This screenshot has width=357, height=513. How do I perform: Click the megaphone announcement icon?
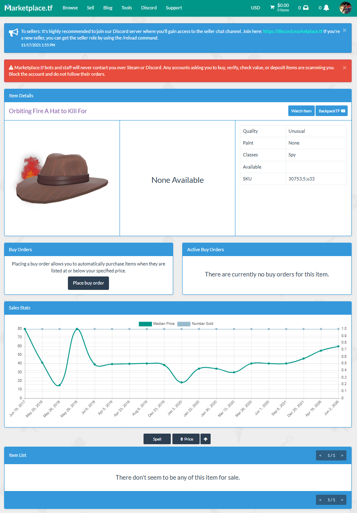13,33
